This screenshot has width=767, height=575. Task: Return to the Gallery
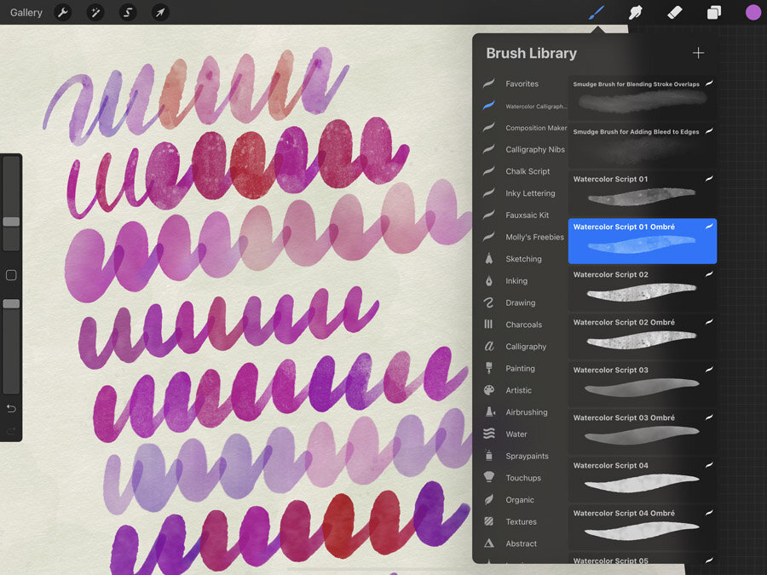26,13
